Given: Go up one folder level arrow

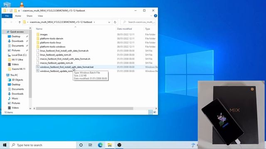Looking at the screenshot, I should tap(20, 22).
